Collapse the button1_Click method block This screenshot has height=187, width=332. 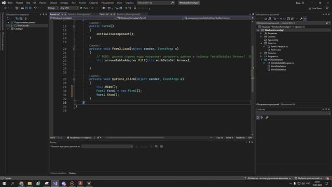pyautogui.click(x=74, y=79)
